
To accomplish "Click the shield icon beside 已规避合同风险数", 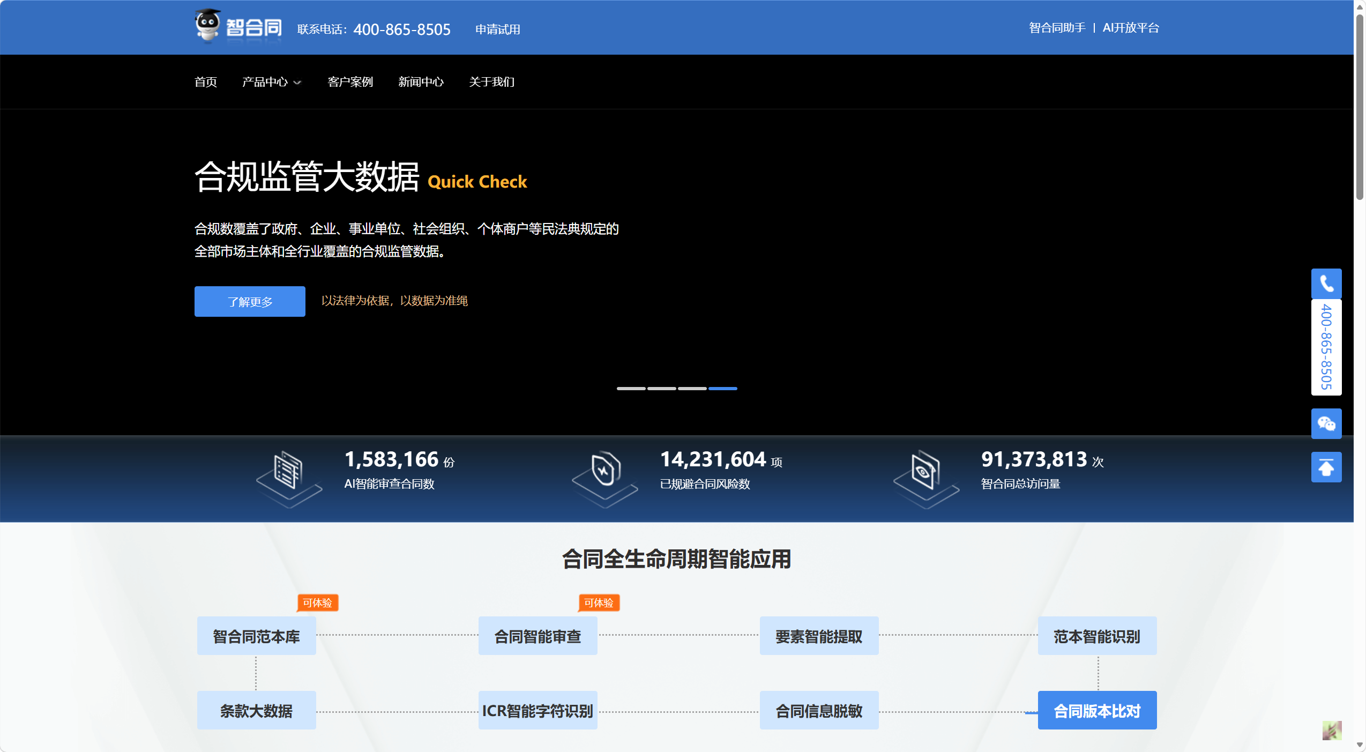I will pos(604,479).
